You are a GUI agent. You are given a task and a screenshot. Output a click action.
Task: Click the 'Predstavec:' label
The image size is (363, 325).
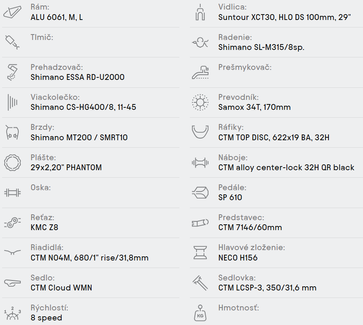click(241, 217)
